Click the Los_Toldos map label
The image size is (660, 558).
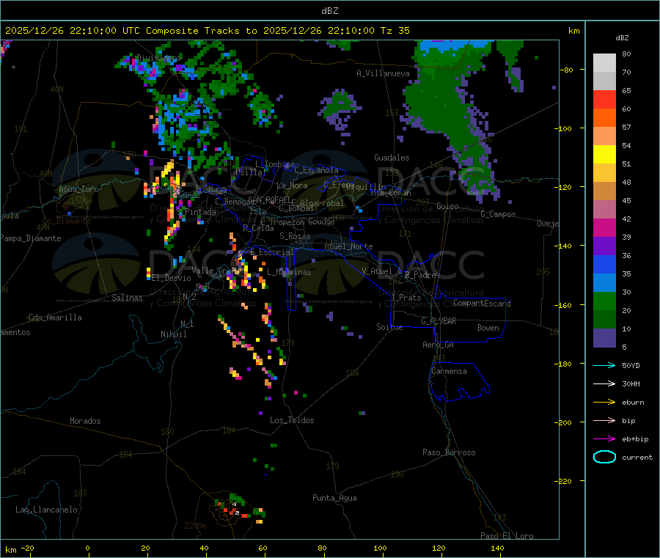click(292, 420)
